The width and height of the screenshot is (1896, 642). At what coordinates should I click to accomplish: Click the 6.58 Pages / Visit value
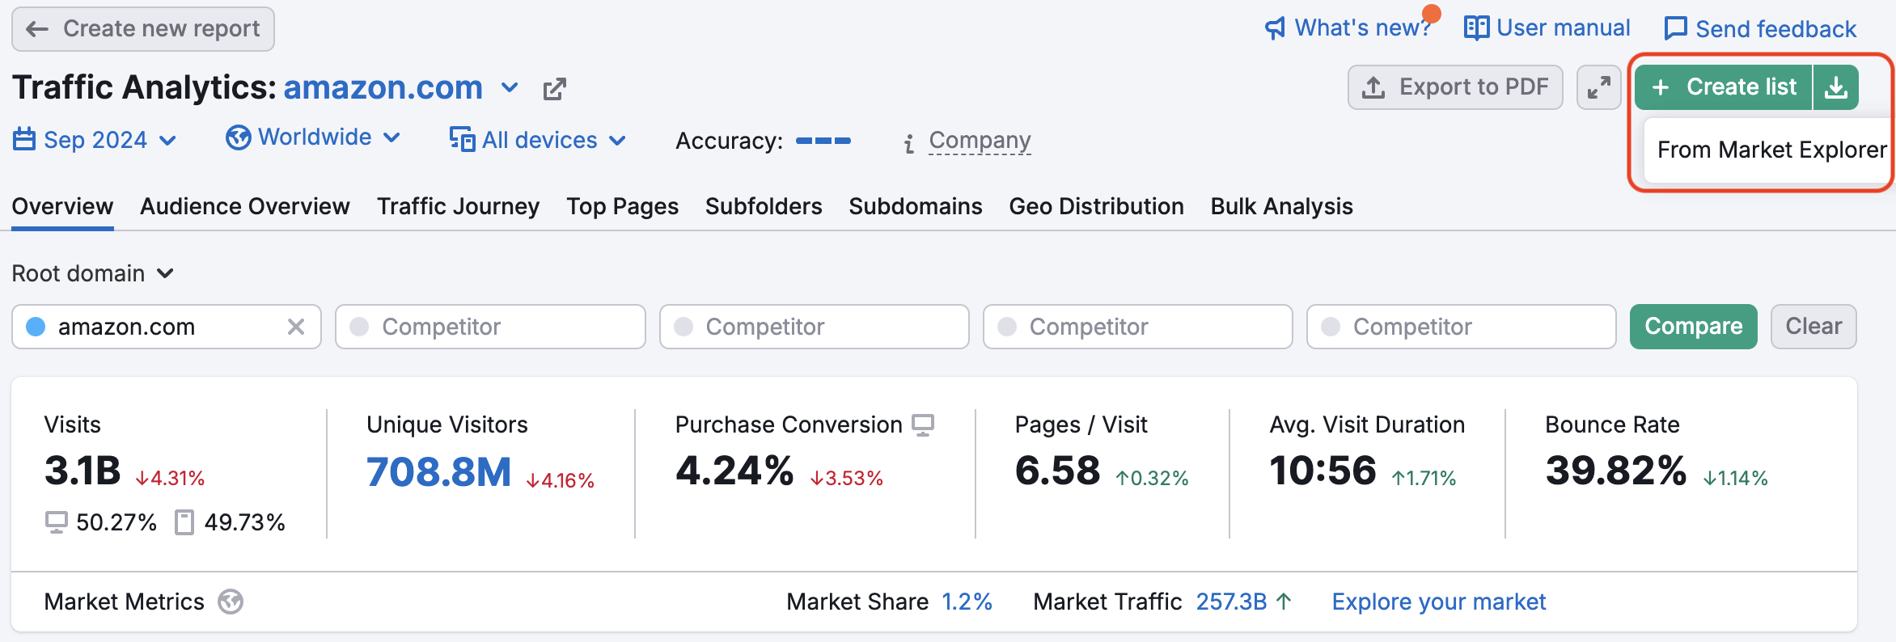(1058, 471)
